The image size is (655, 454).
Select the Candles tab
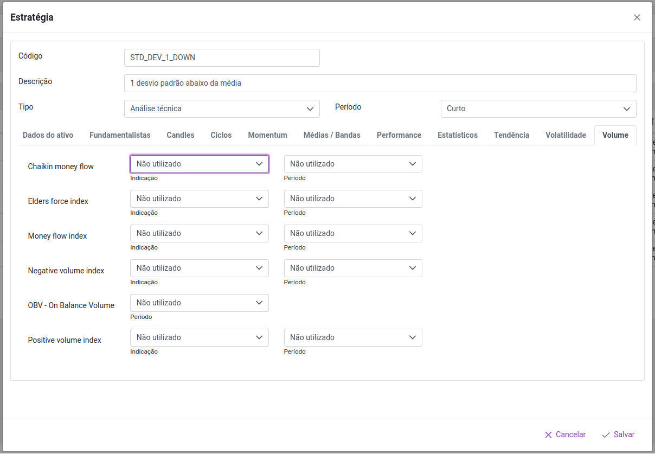pyautogui.click(x=180, y=135)
